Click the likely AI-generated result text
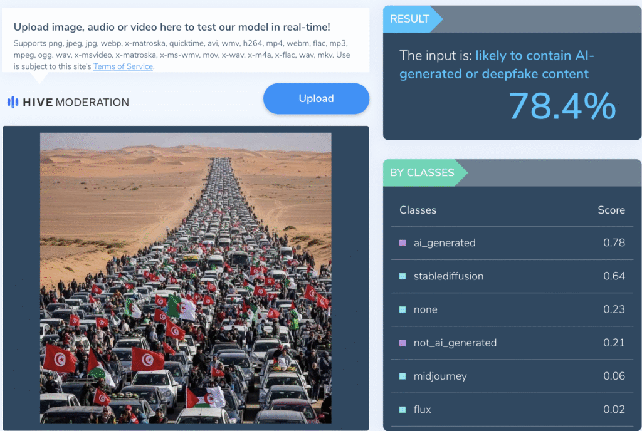642x431 pixels. (x=497, y=65)
